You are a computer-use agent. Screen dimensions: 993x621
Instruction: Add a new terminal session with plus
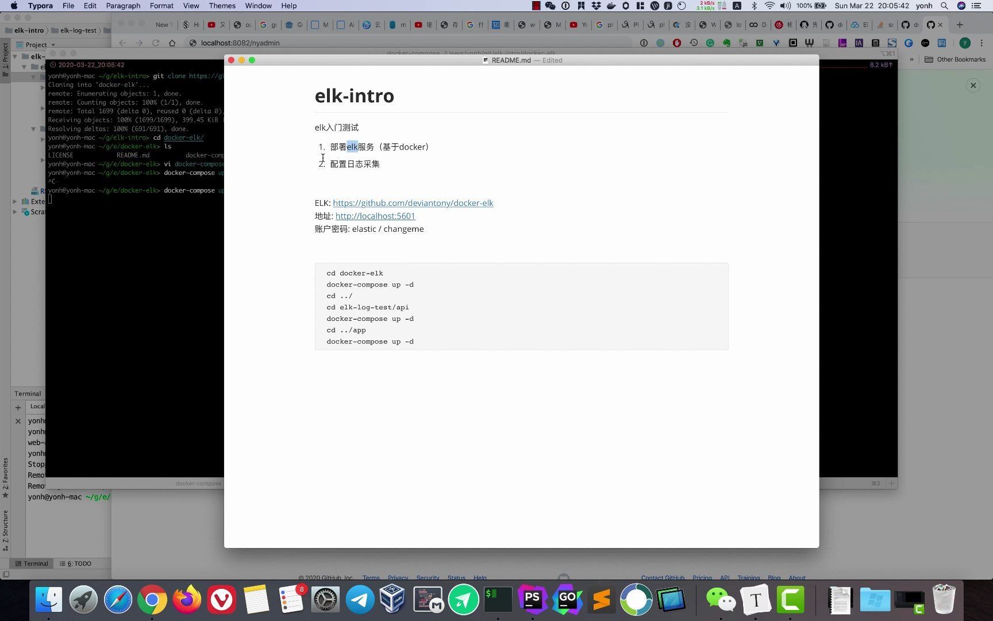[18, 408]
